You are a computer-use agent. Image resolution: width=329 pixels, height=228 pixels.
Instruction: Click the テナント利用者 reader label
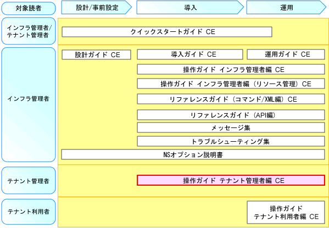coord(29,212)
